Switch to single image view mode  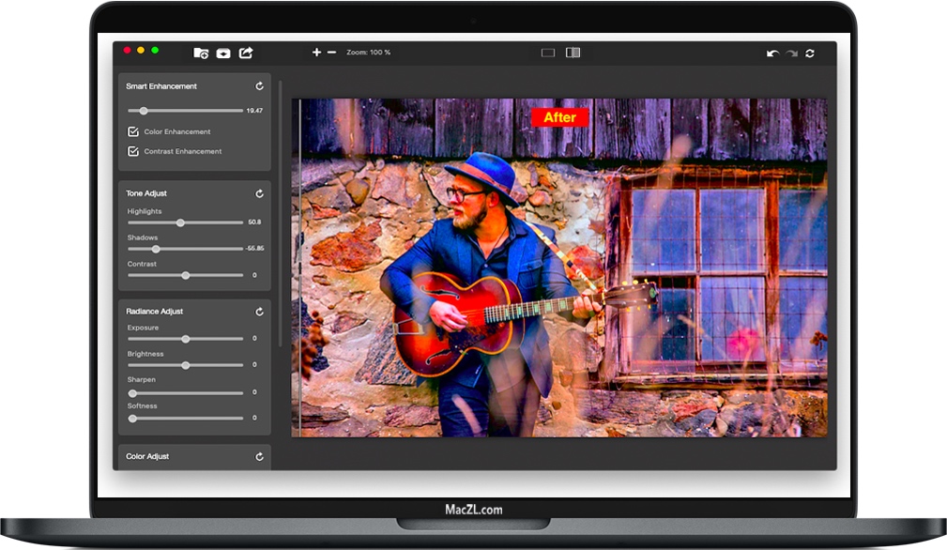(547, 53)
